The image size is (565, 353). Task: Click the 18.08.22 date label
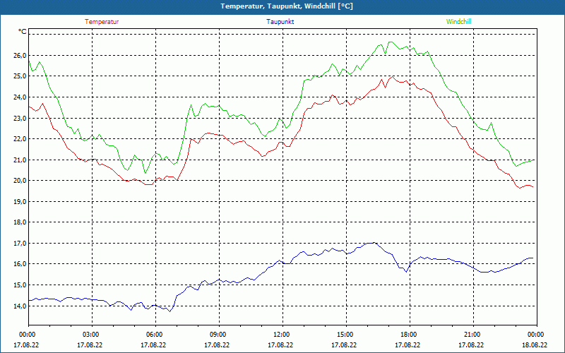coord(535,345)
